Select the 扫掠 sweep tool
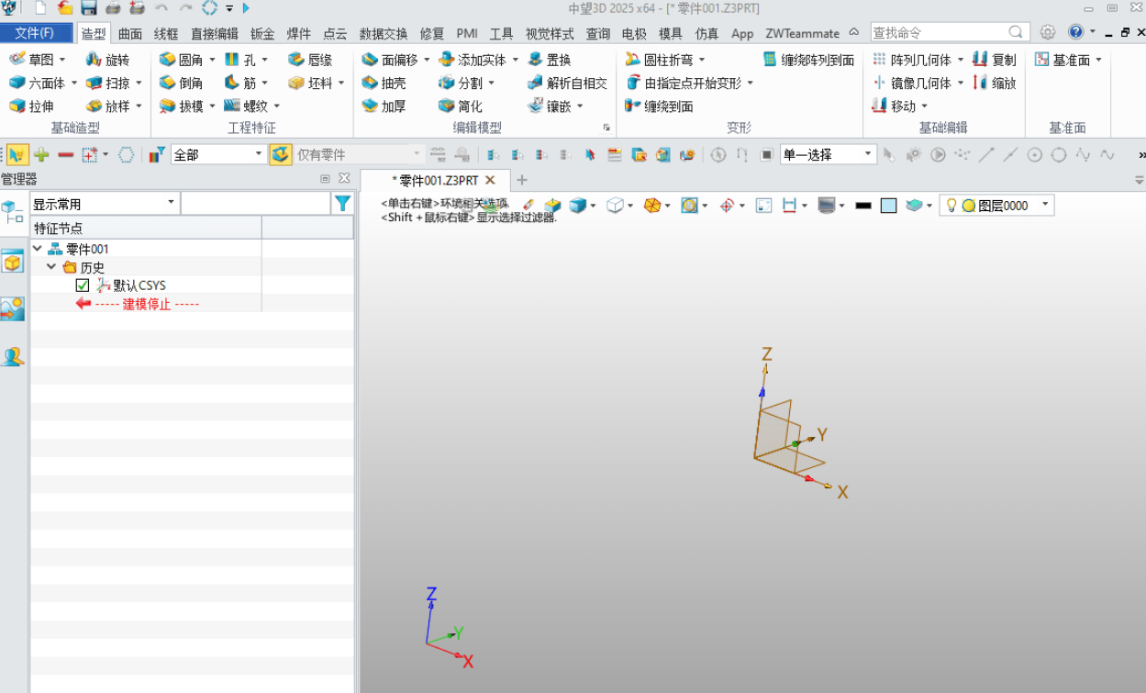Viewport: 1146px width, 693px height. coord(107,83)
